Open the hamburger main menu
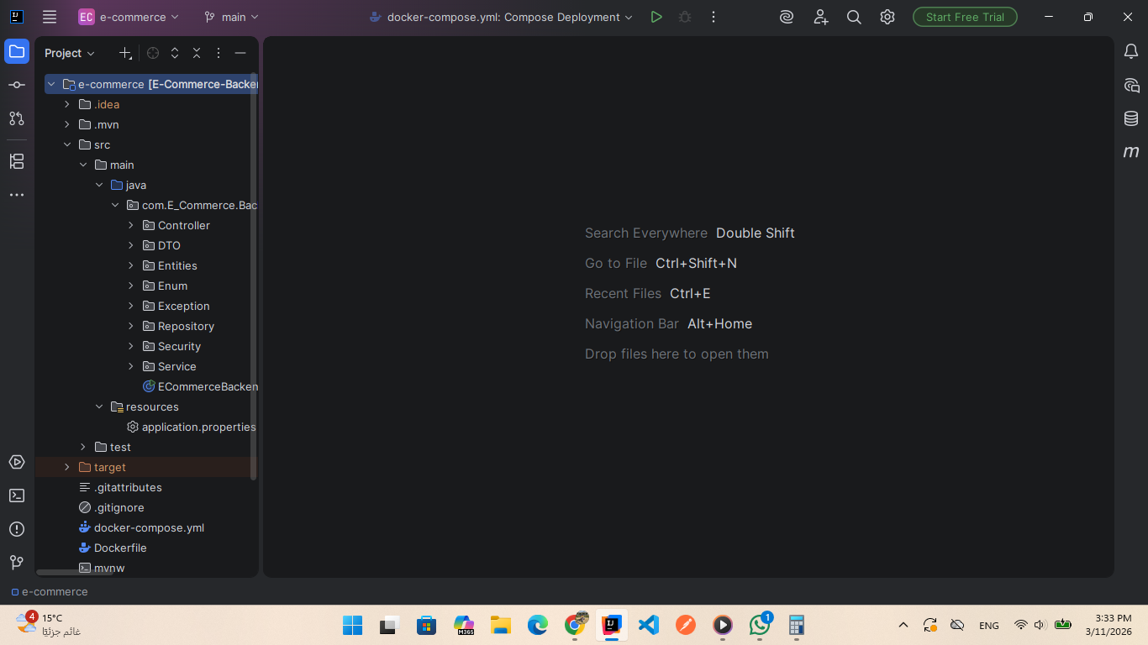Screen dimensions: 1148x645 point(50,17)
